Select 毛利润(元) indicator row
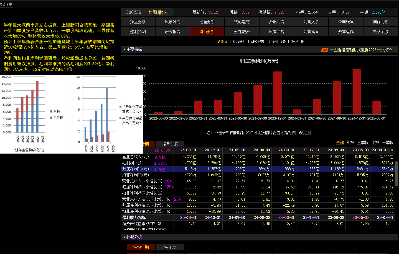Screen dimensions: 399x254 click(x=132, y=163)
